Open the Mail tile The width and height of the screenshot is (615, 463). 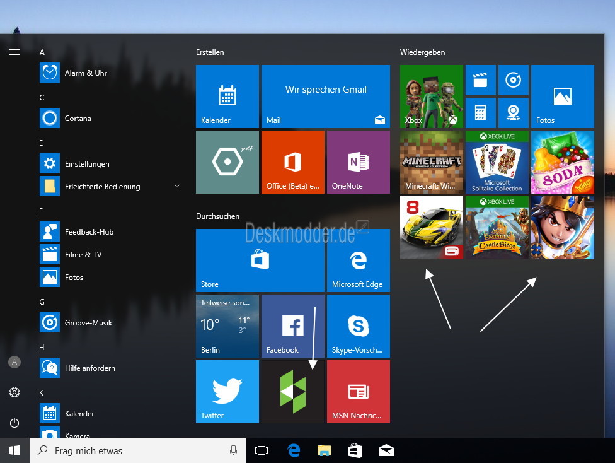click(326, 97)
